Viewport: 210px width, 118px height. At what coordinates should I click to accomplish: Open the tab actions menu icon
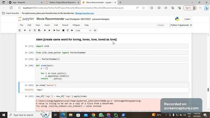click(4, 2)
